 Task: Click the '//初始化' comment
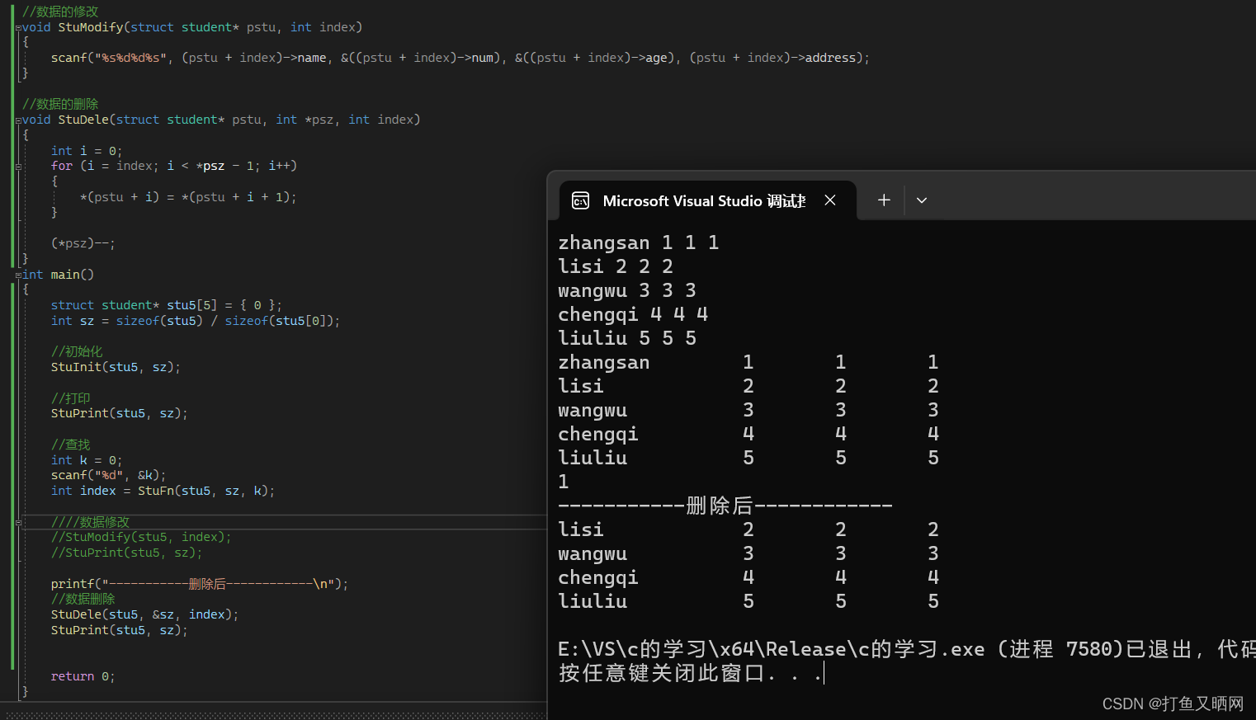pyautogui.click(x=77, y=351)
